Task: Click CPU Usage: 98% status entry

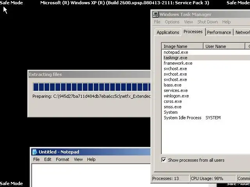Action: [x=212, y=178]
